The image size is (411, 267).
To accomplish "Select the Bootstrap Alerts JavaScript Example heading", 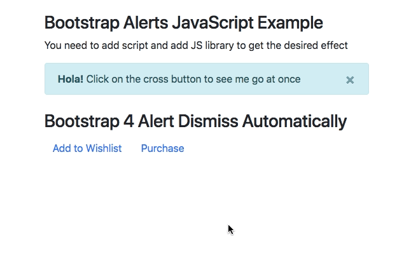I will coord(183,23).
